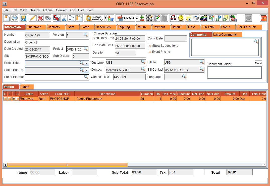The width and height of the screenshot is (270, 186).
Task: Click the red EXIT icon
Action: pyautogui.click(x=263, y=18)
